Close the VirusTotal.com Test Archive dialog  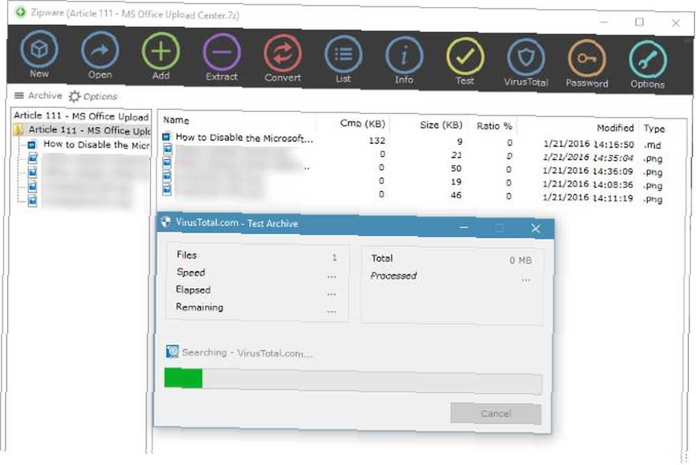[x=536, y=228]
